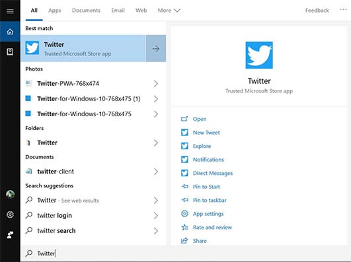Open the More dropdown
This screenshot has height=262, width=351.
pos(169,11)
